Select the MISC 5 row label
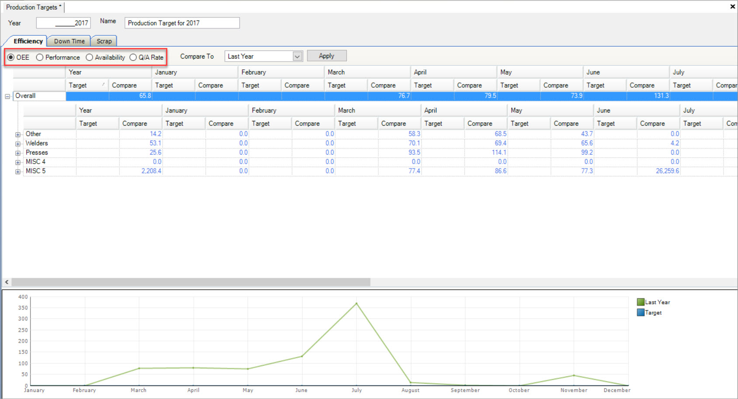Screen dimensions: 738x399 point(35,171)
